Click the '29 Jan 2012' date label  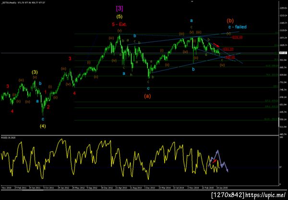tap(63, 188)
